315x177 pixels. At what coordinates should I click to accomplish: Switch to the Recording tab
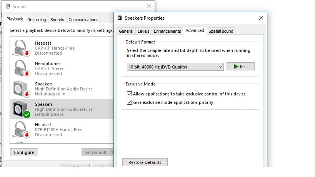point(37,20)
